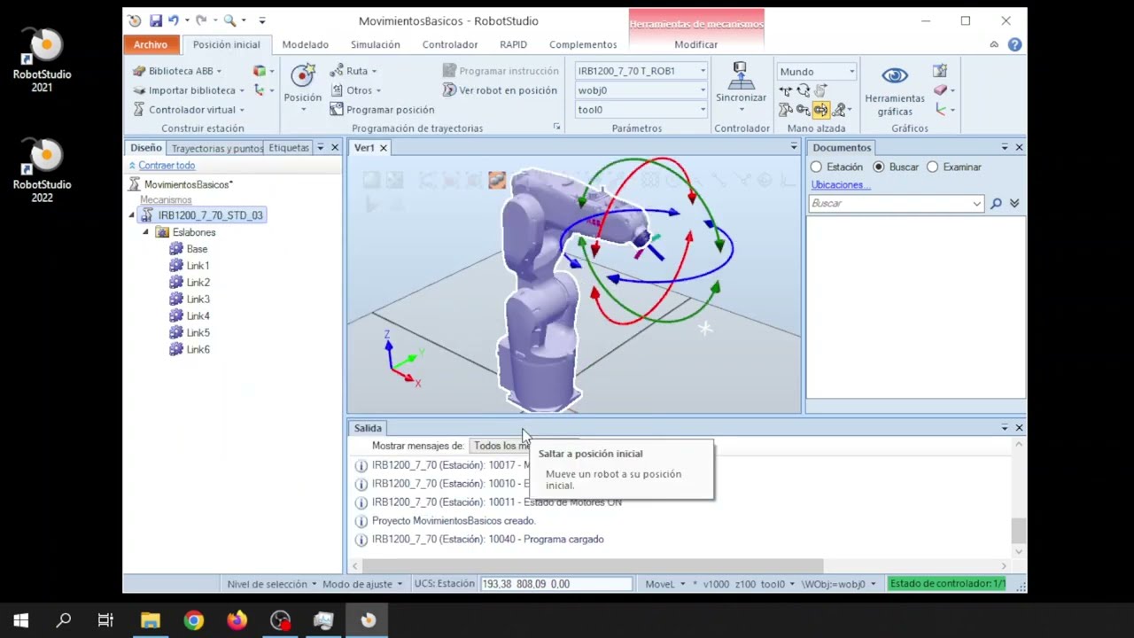Click Programar posición icon
The width and height of the screenshot is (1134, 638).
coord(337,109)
